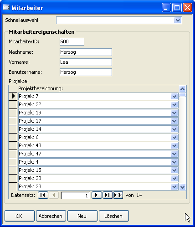Click the Abbrechen button
195x227 pixels.
coord(51,216)
